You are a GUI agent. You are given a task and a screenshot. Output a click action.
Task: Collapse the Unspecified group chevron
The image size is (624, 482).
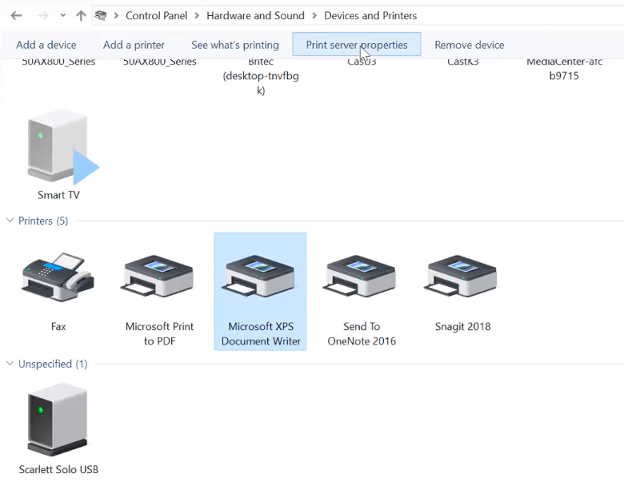point(10,364)
